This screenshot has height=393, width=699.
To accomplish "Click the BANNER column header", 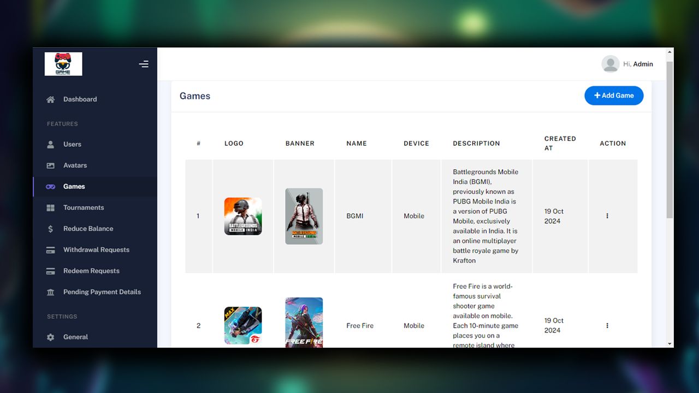I will (x=300, y=144).
